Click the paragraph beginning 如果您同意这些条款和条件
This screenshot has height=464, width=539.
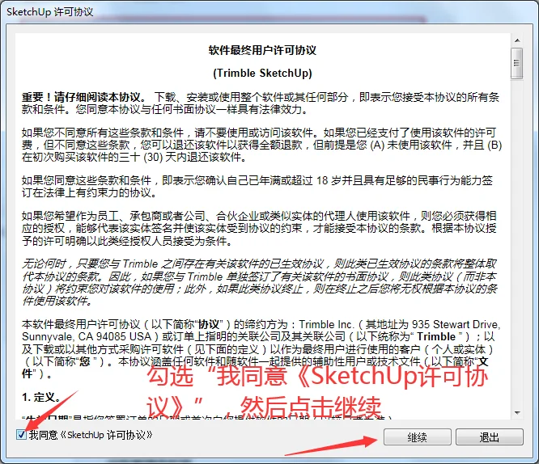point(257,186)
